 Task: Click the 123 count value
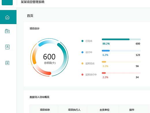pos(138,55)
